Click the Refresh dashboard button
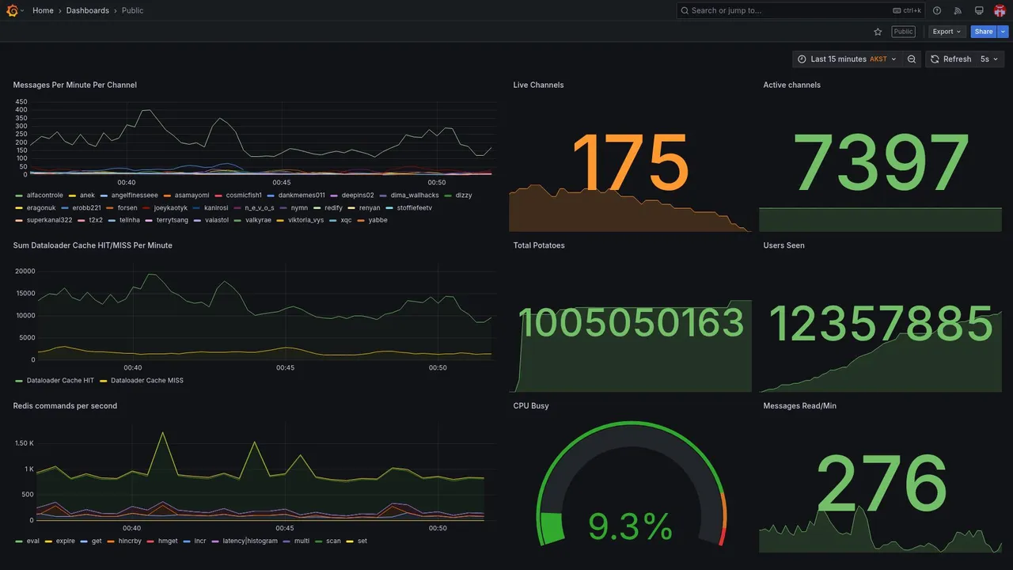This screenshot has height=570, width=1013. (950, 59)
